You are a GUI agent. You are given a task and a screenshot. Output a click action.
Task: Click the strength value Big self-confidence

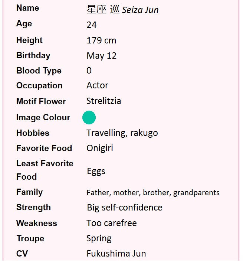(x=124, y=208)
